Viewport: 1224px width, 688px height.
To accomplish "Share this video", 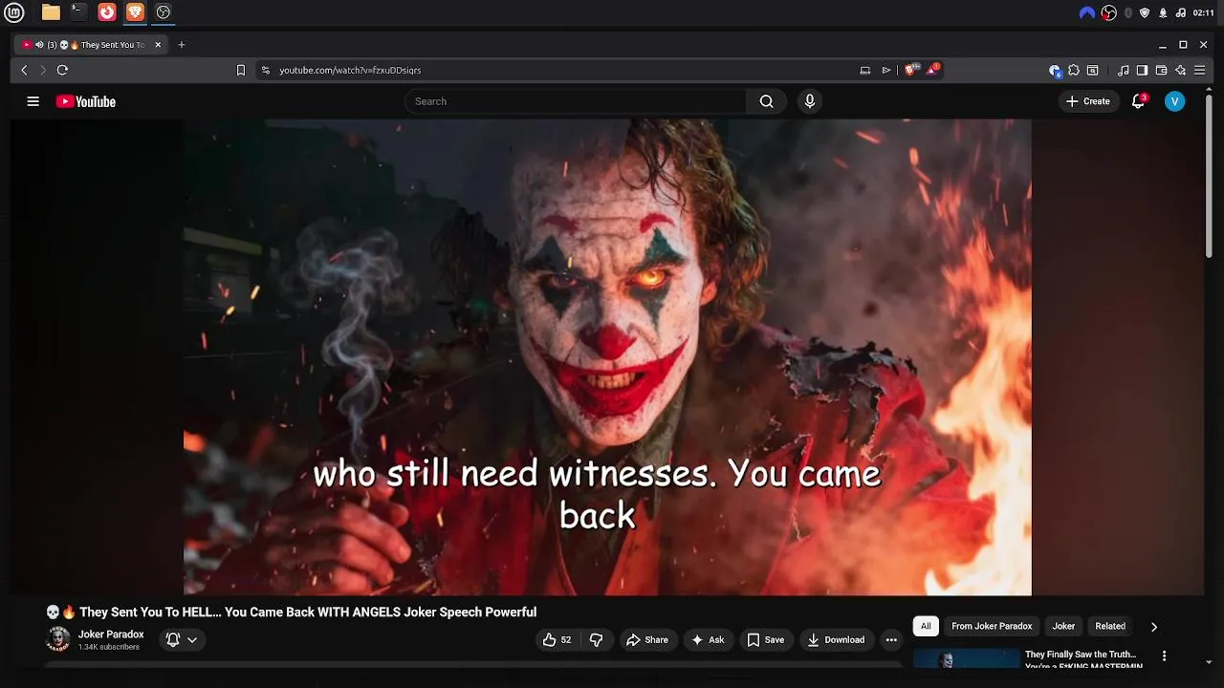I will coord(647,640).
